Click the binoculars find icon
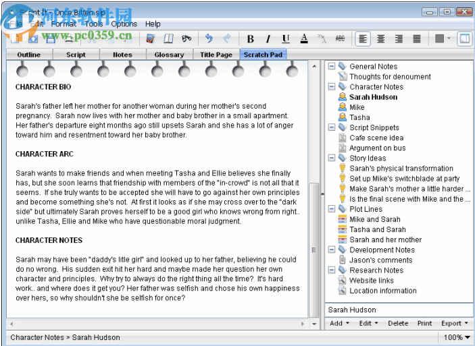 coord(186,38)
